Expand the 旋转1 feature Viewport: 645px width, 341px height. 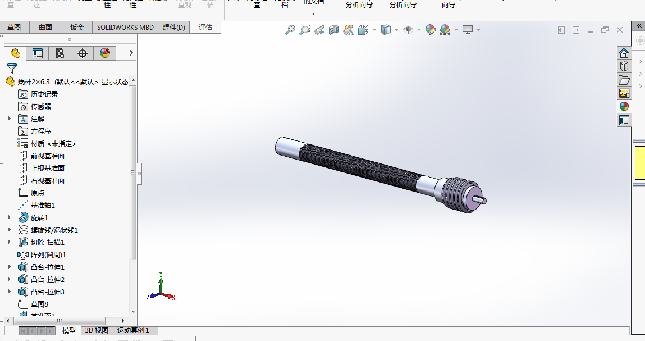[x=10, y=217]
